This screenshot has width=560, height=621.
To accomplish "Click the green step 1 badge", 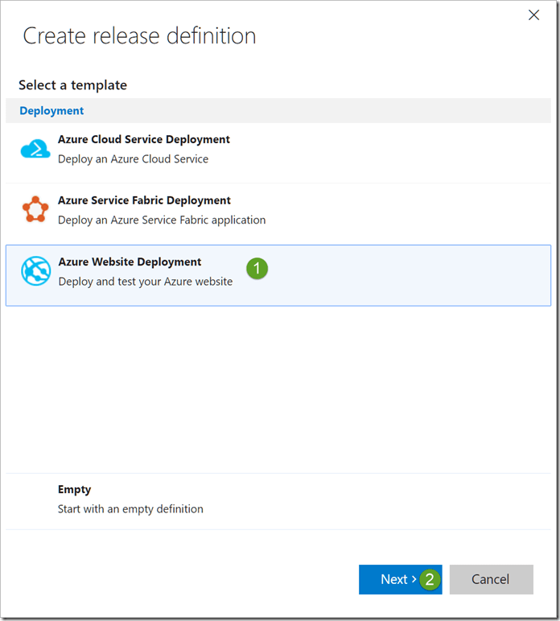I will coord(257,269).
